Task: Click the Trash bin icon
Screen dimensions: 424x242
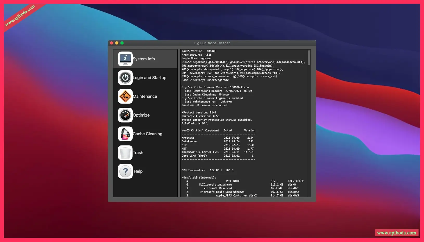Action: (x=125, y=152)
